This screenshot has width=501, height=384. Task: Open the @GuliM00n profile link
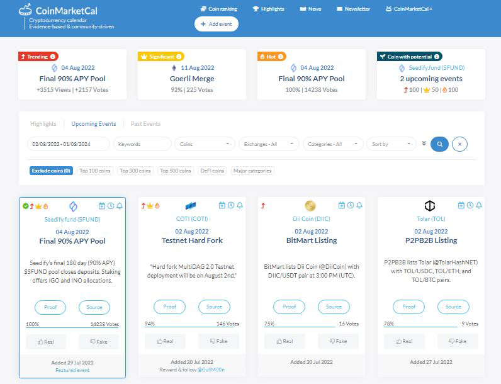tap(211, 370)
